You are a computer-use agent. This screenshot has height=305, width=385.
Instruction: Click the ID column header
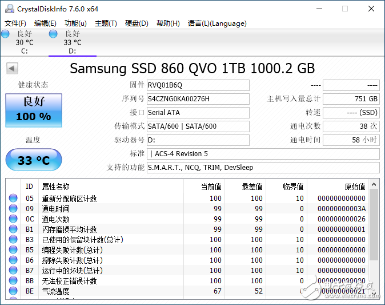tap(29, 187)
